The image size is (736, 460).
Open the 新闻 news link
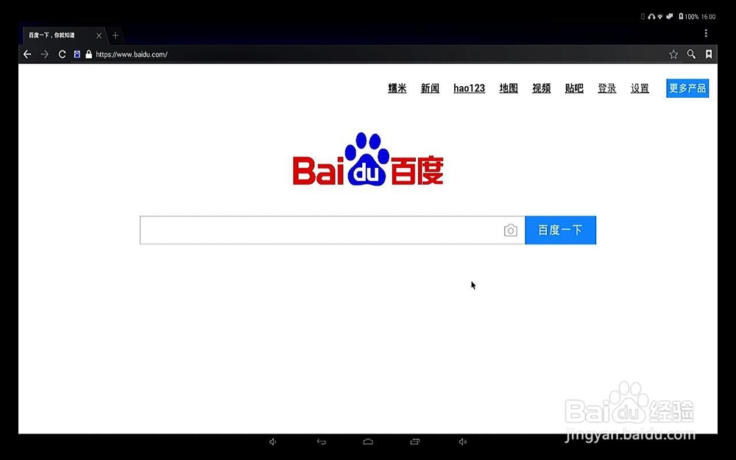pyautogui.click(x=430, y=88)
